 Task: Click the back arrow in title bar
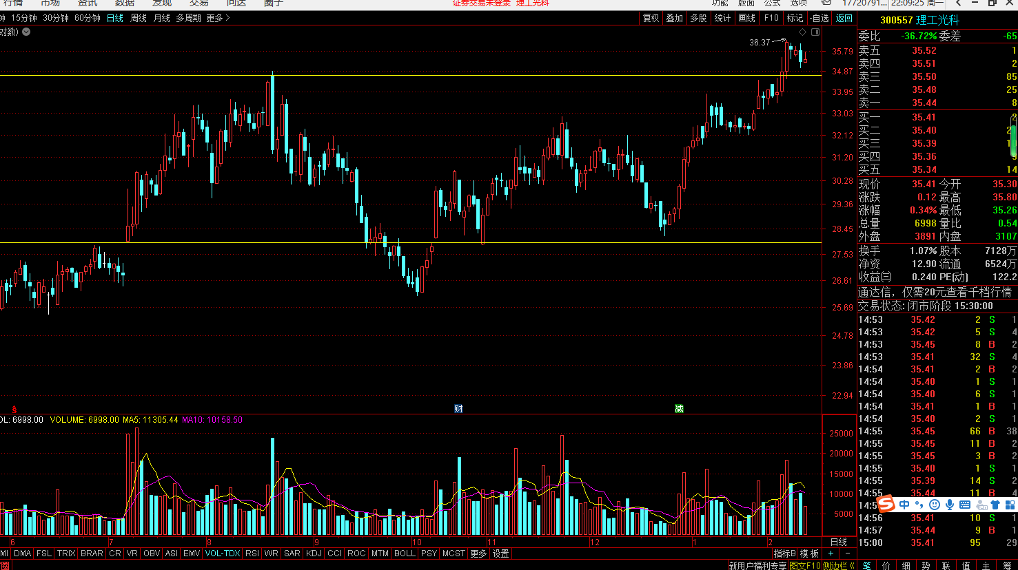point(958,3)
